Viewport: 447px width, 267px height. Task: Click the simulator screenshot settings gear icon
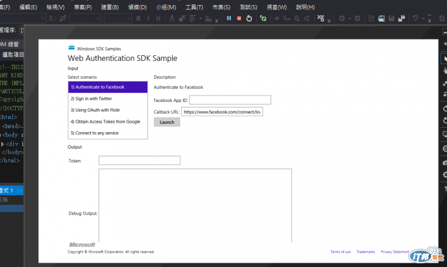445,174
